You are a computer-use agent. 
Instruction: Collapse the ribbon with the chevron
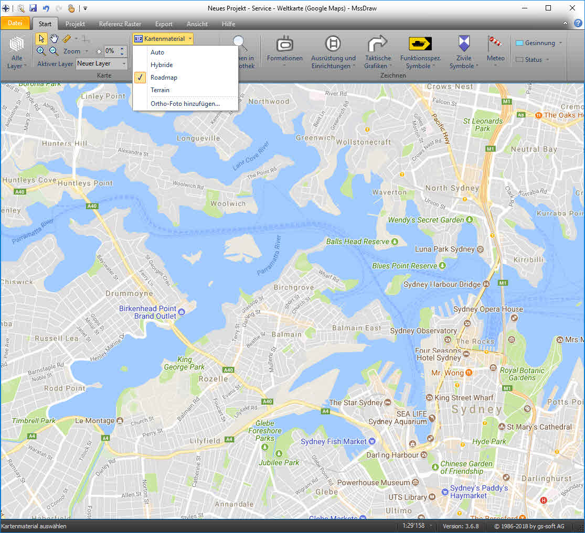[565, 23]
